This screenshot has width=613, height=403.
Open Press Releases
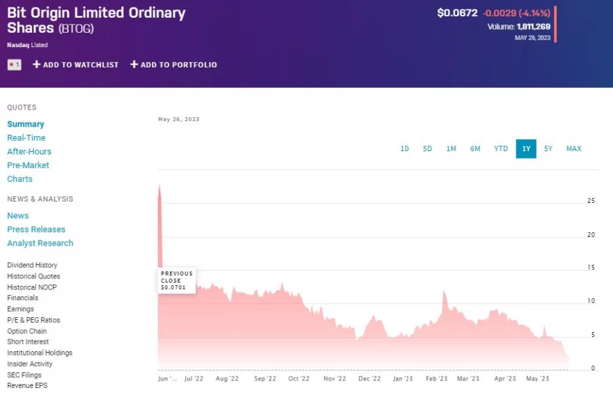click(x=36, y=229)
